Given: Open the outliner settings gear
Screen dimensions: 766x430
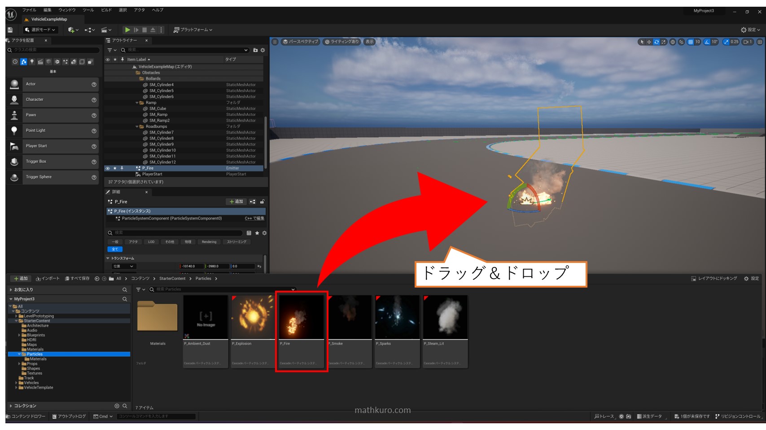Looking at the screenshot, I should [263, 50].
